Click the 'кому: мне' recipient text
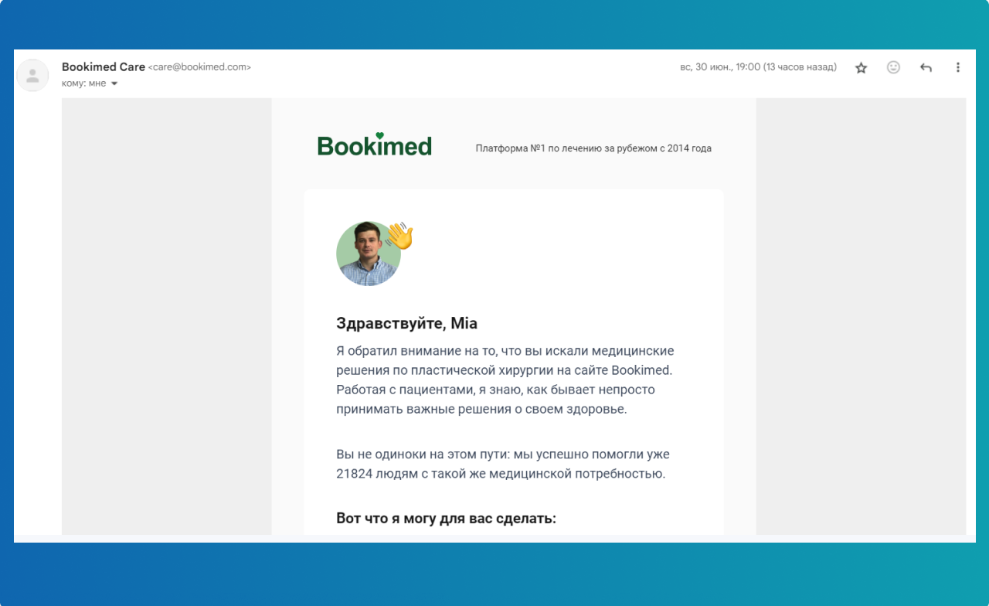Screen dimensions: 989x606 (83, 83)
